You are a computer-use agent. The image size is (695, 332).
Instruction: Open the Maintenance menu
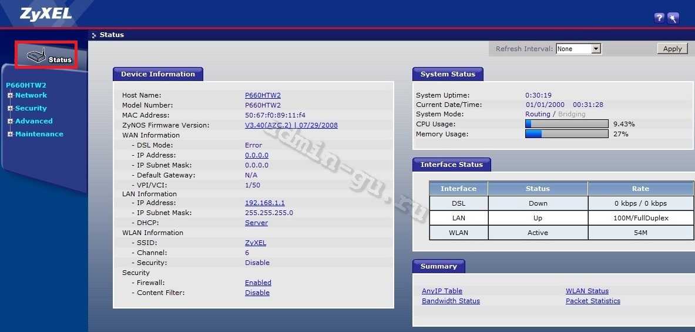point(39,134)
